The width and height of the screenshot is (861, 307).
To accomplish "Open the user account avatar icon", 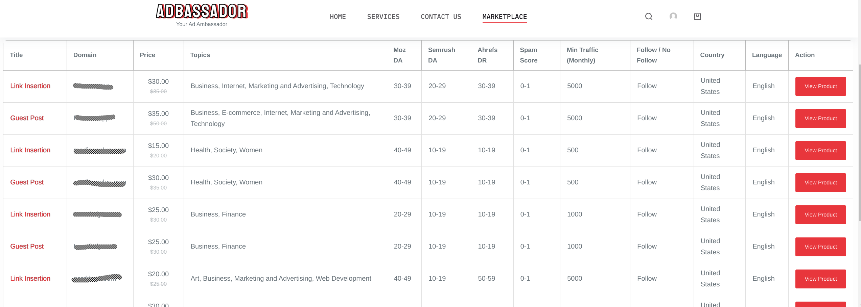I will tap(673, 16).
